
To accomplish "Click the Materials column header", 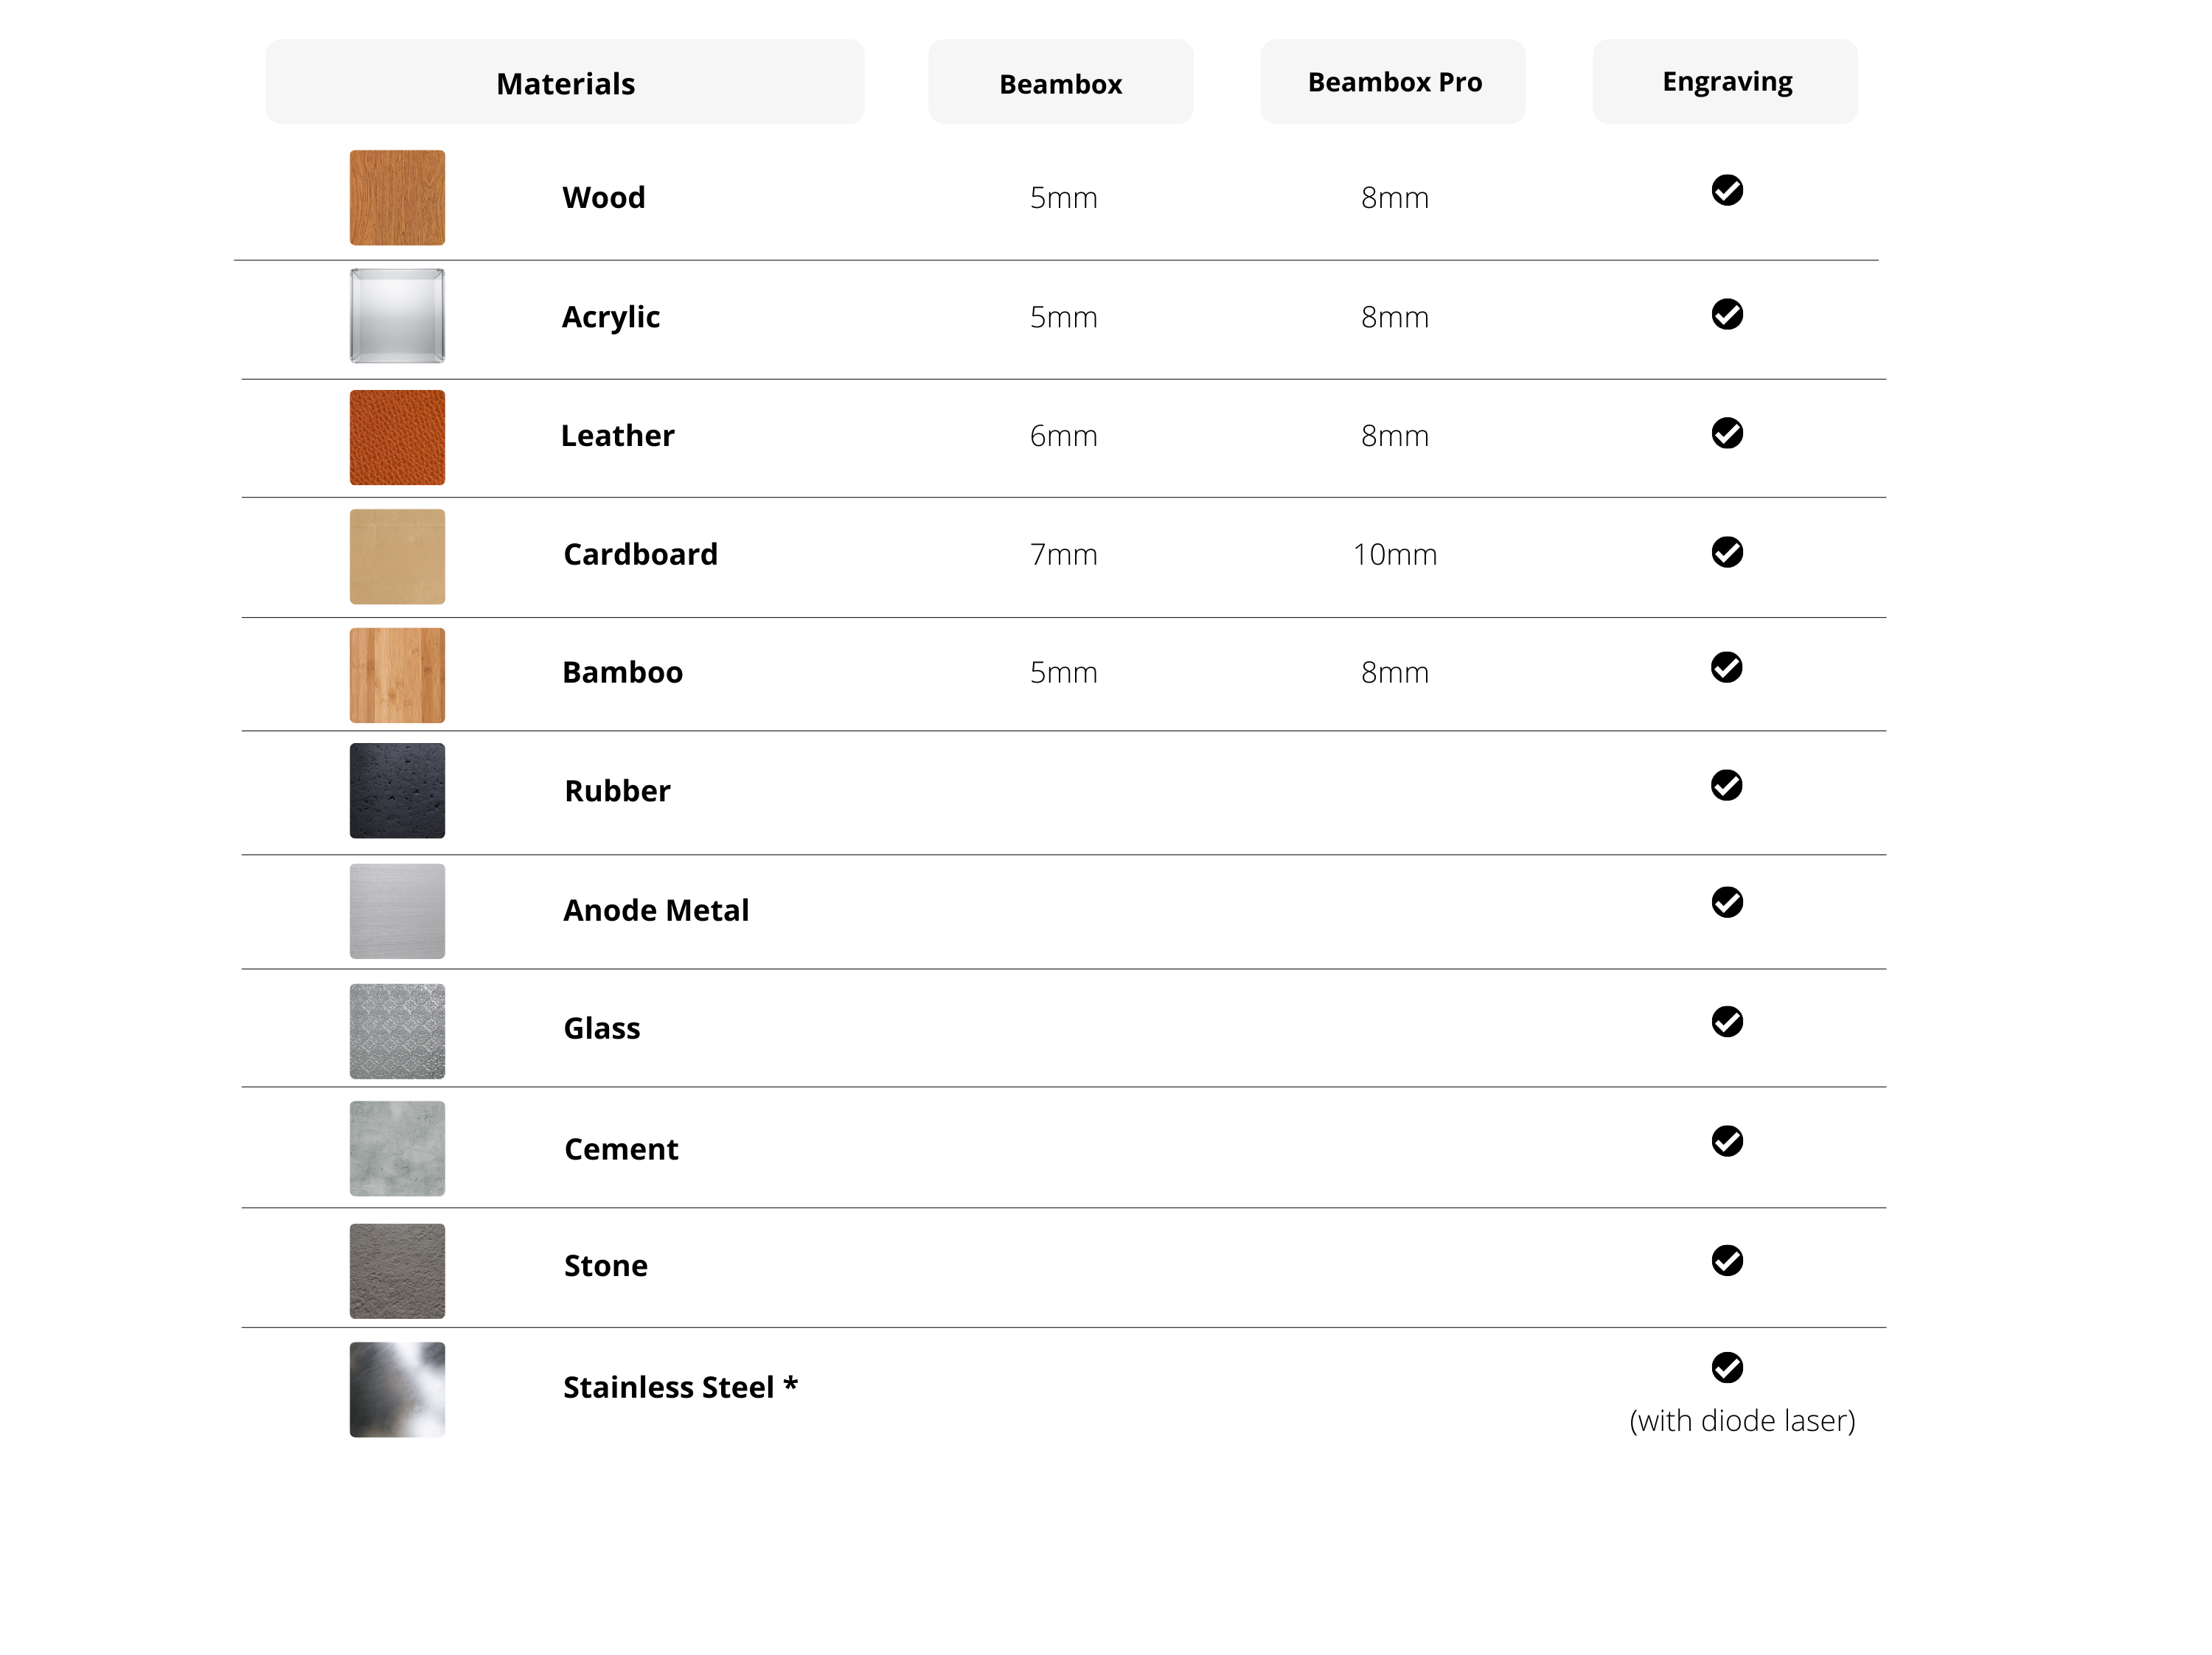I will [x=565, y=83].
